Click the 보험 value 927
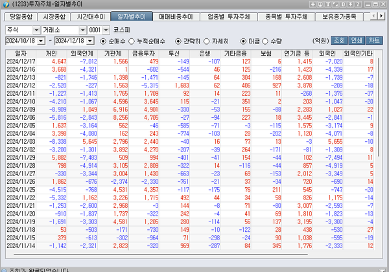This screenshot has width=389, height=272. pyautogui.click(x=277, y=85)
